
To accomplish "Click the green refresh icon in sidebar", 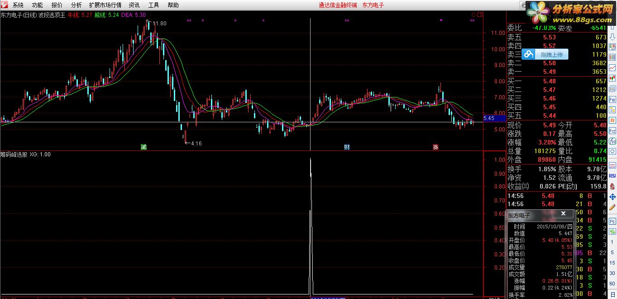I will [612, 231].
